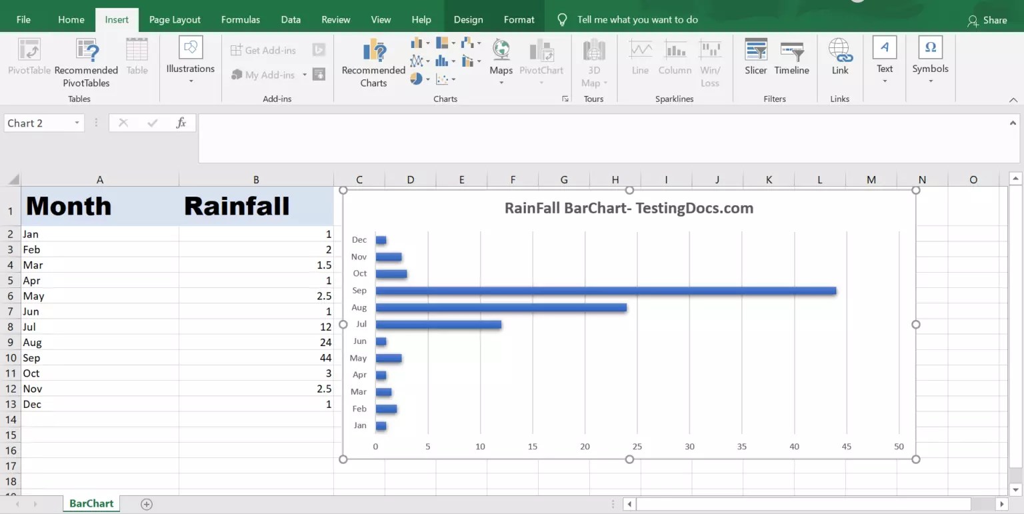
Task: Click the Share button
Action: pyautogui.click(x=989, y=21)
